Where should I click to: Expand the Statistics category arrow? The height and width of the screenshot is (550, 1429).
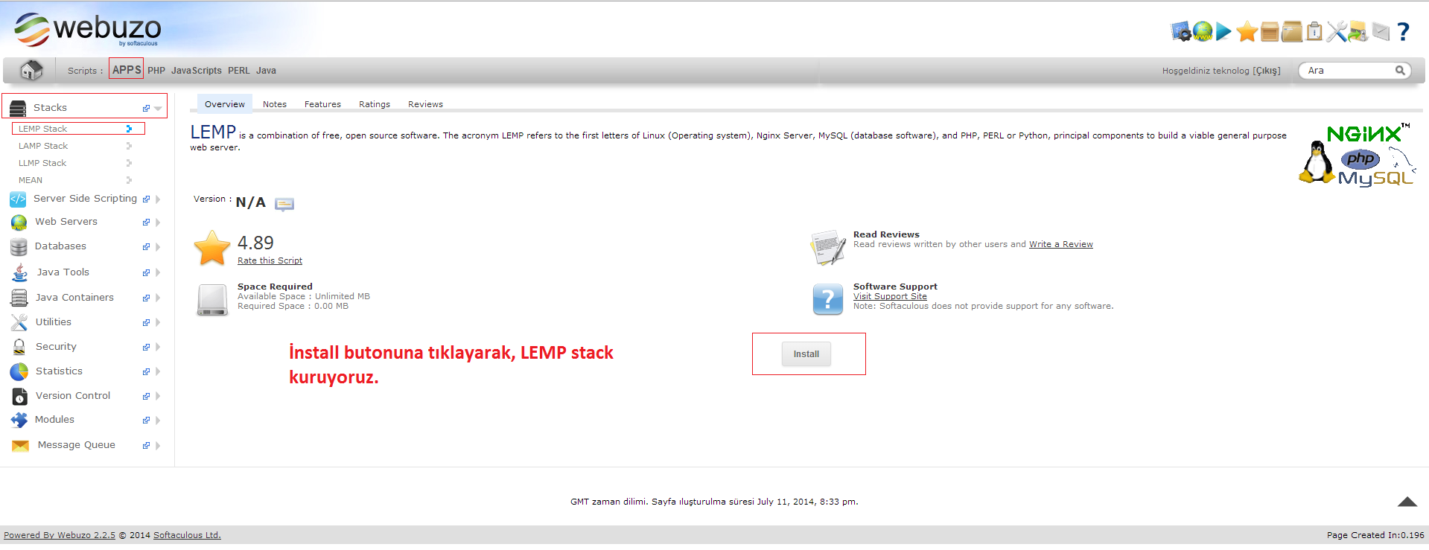pos(158,371)
